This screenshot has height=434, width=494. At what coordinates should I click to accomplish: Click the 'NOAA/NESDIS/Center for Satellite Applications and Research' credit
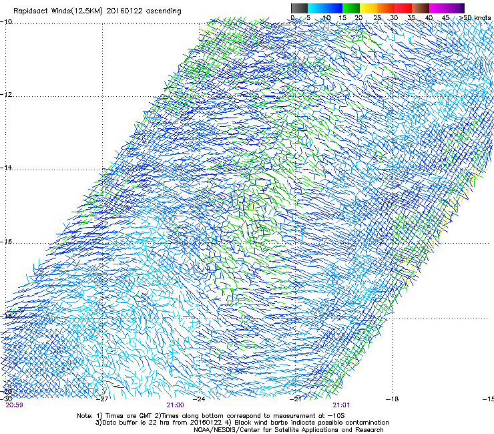pos(288,430)
